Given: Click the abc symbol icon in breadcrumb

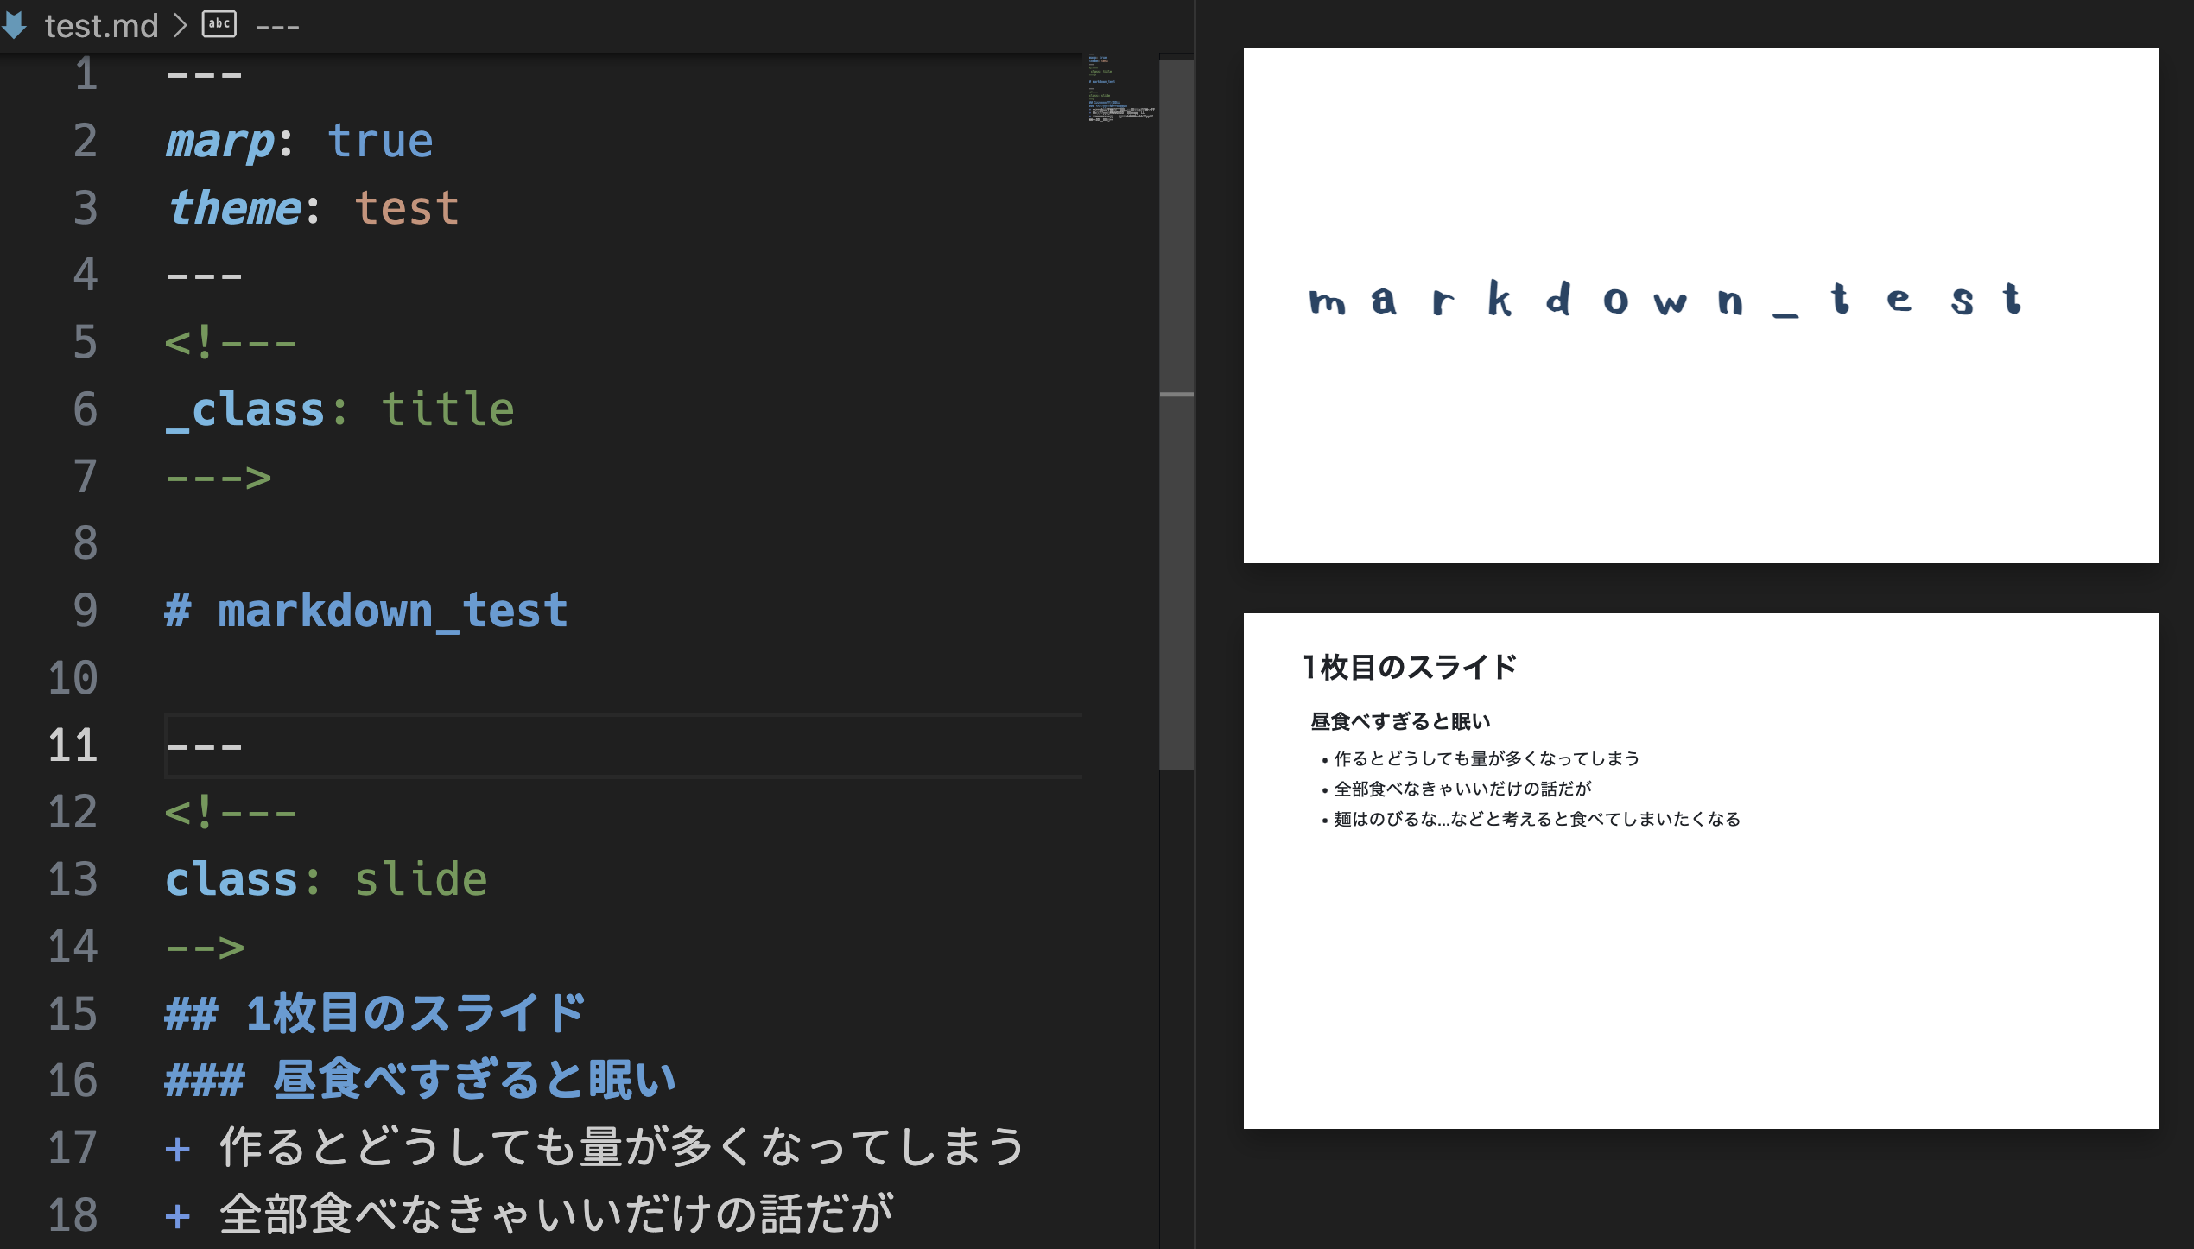Looking at the screenshot, I should [219, 24].
